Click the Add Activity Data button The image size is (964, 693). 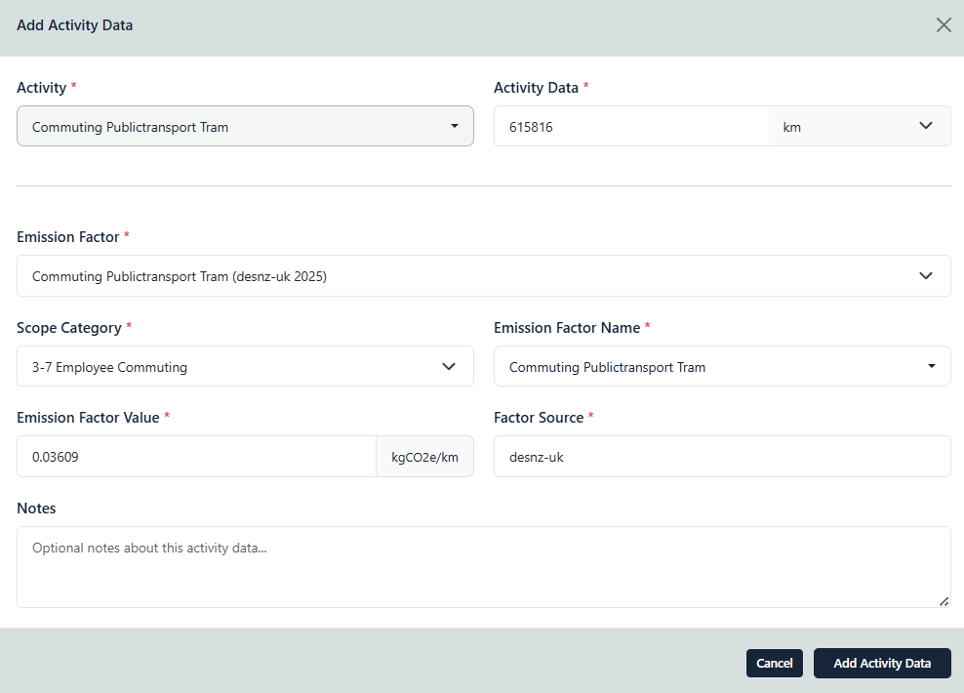882,663
